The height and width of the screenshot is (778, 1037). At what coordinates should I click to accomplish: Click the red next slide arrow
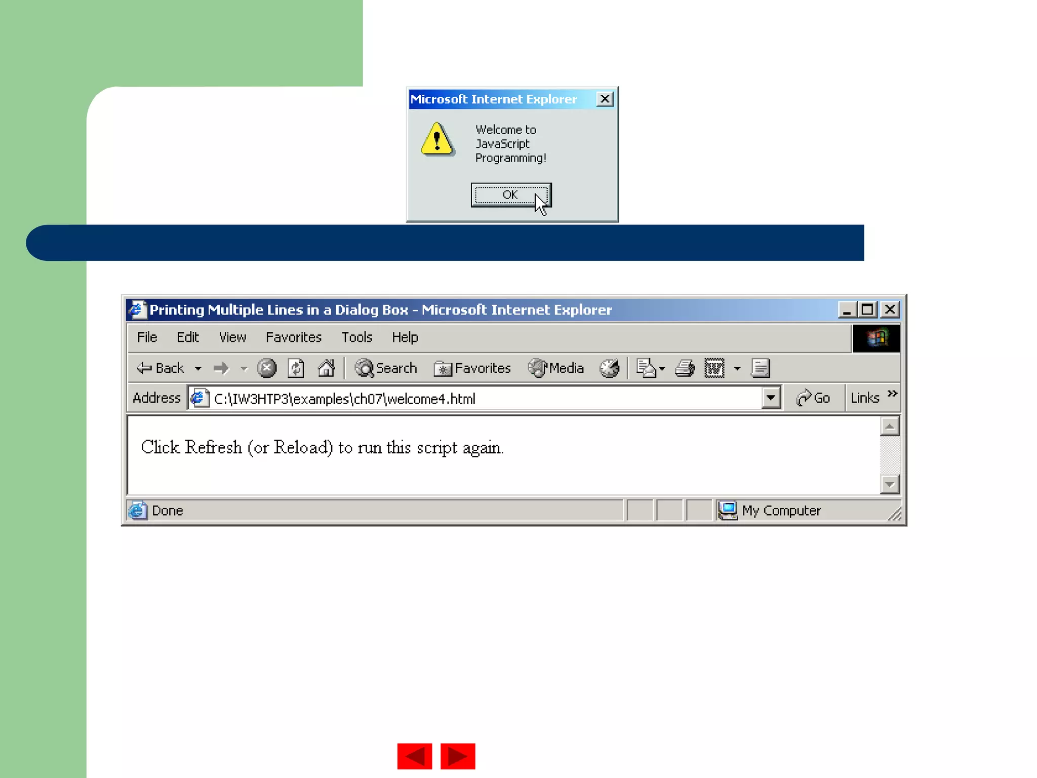click(x=458, y=756)
